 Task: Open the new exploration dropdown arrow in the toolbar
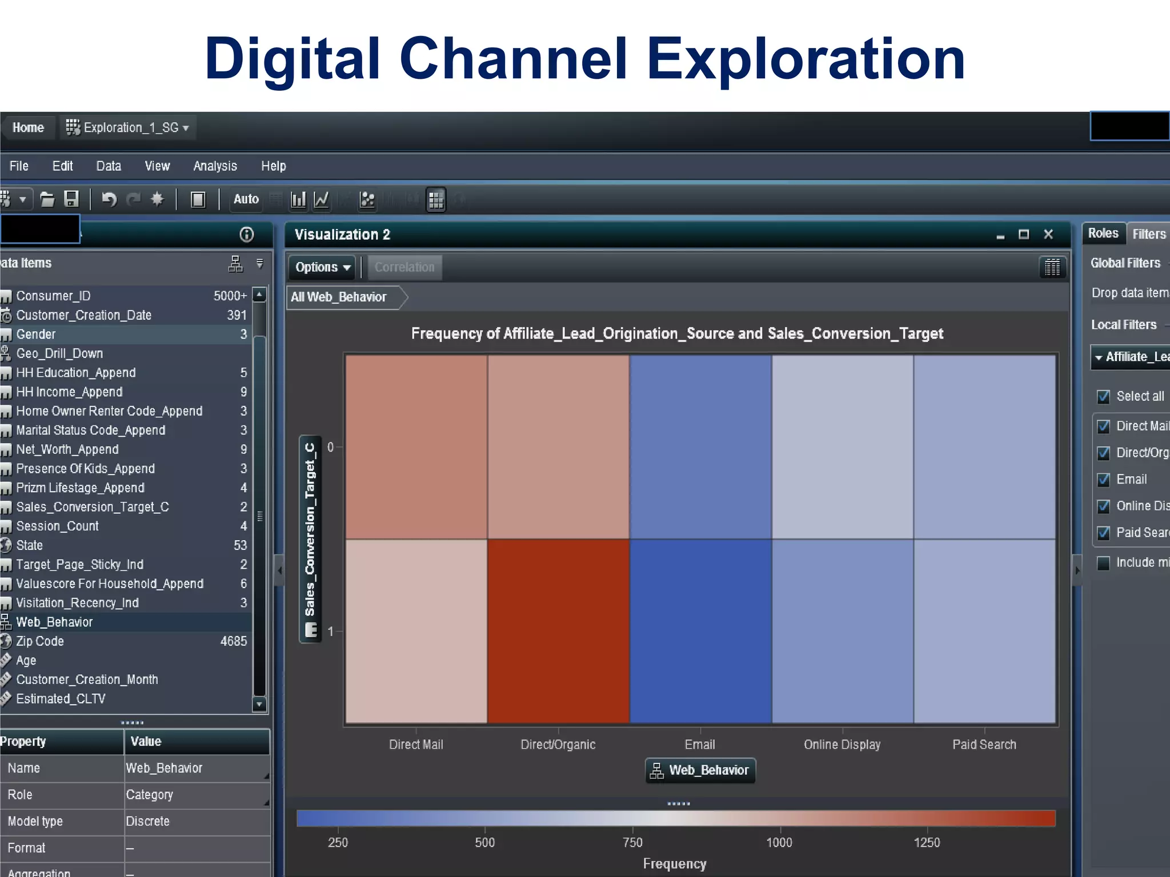pyautogui.click(x=23, y=200)
